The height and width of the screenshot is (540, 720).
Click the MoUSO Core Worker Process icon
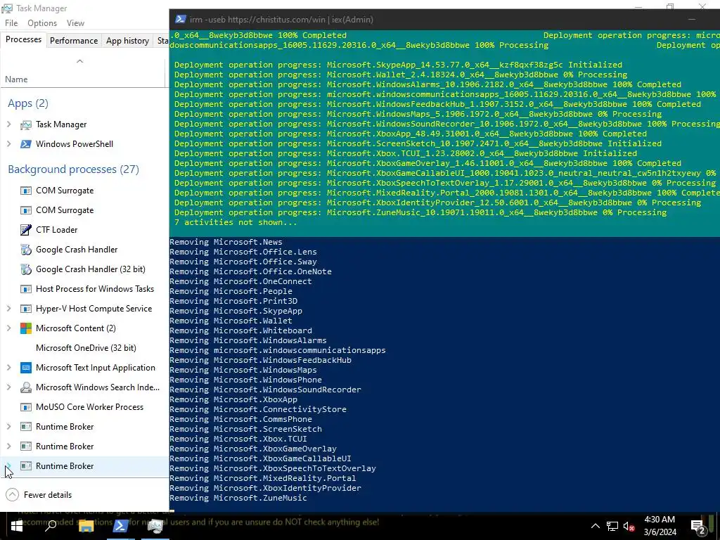click(x=26, y=407)
